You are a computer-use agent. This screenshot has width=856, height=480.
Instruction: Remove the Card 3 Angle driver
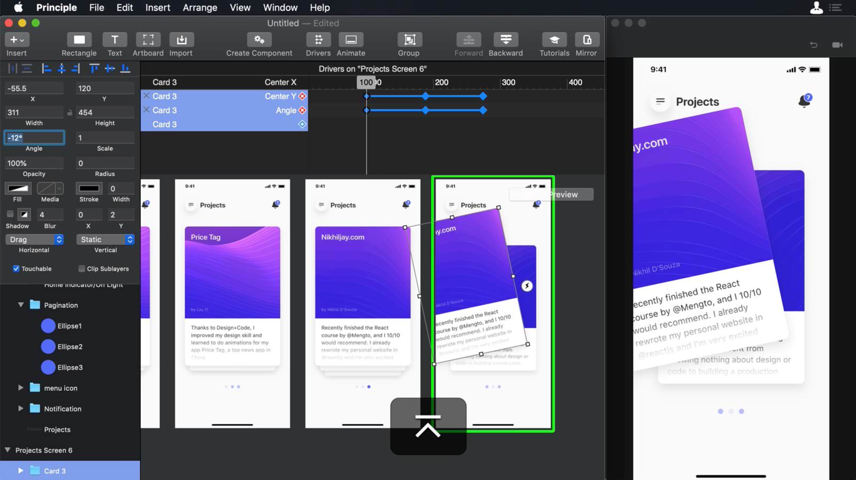point(146,110)
